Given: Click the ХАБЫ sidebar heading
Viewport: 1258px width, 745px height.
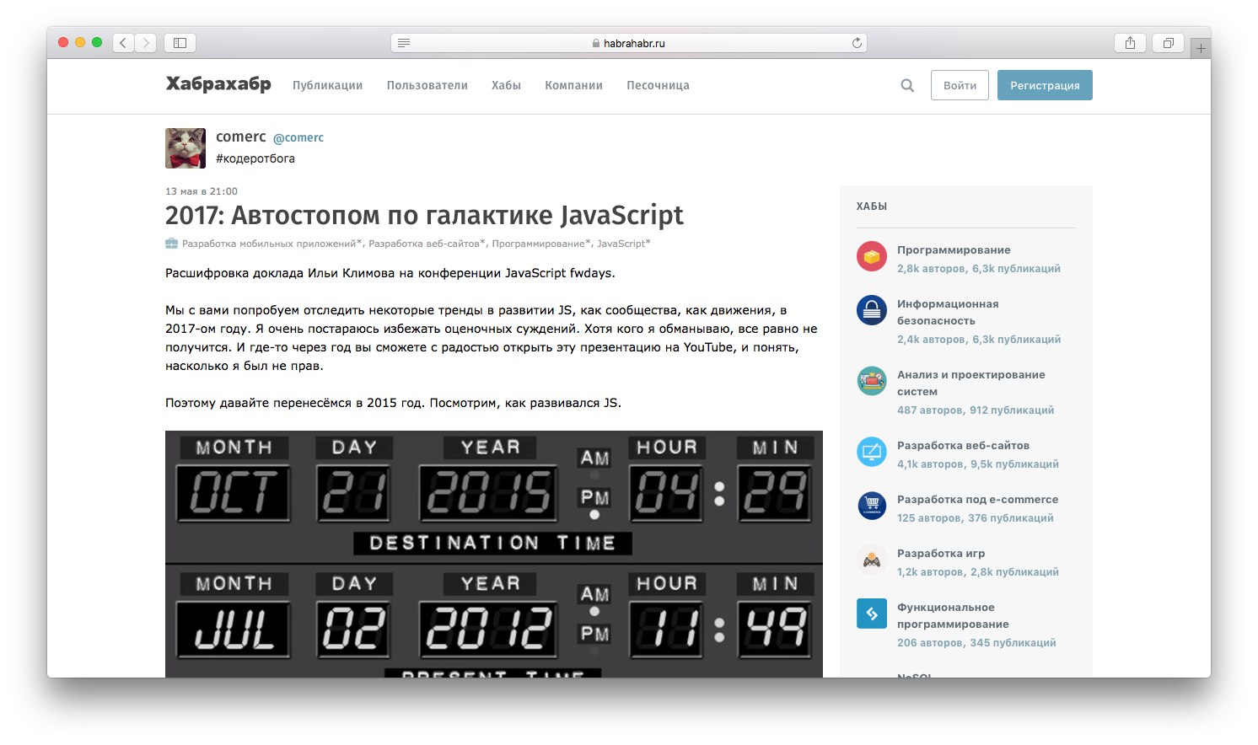Looking at the screenshot, I should tap(872, 206).
